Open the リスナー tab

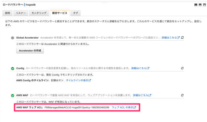tap(21, 13)
